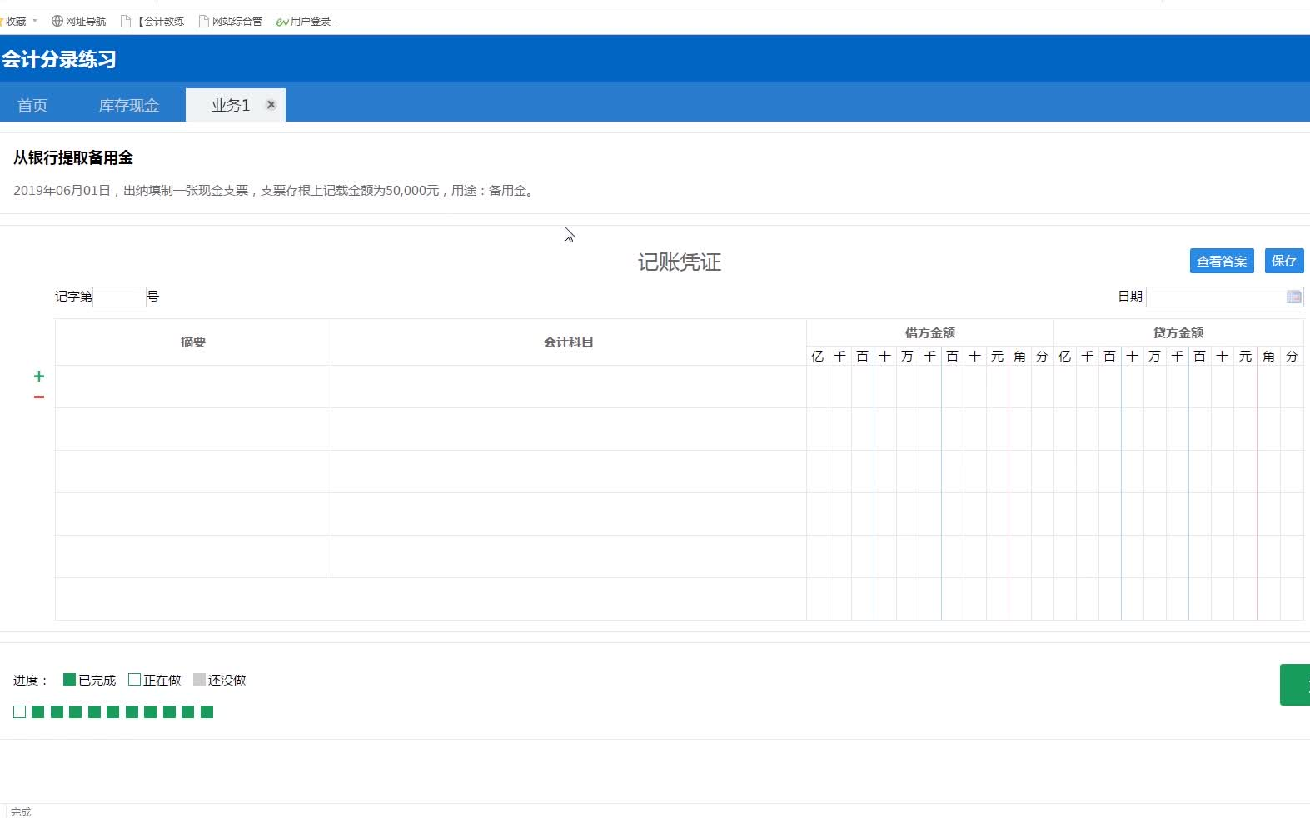
Task: Click the 贷方金额 column header
Action: [1178, 332]
